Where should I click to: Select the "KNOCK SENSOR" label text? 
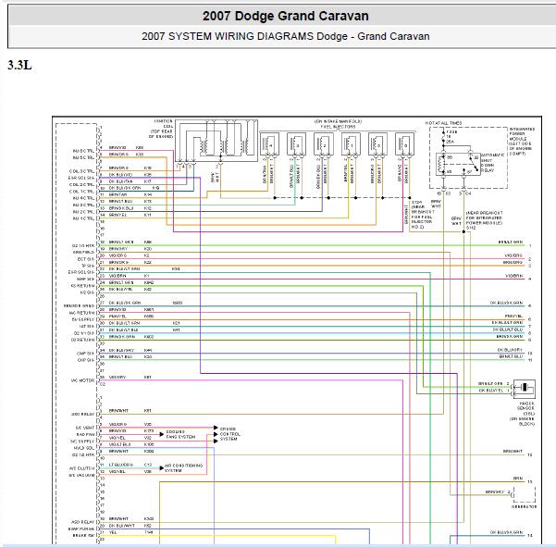527,405
